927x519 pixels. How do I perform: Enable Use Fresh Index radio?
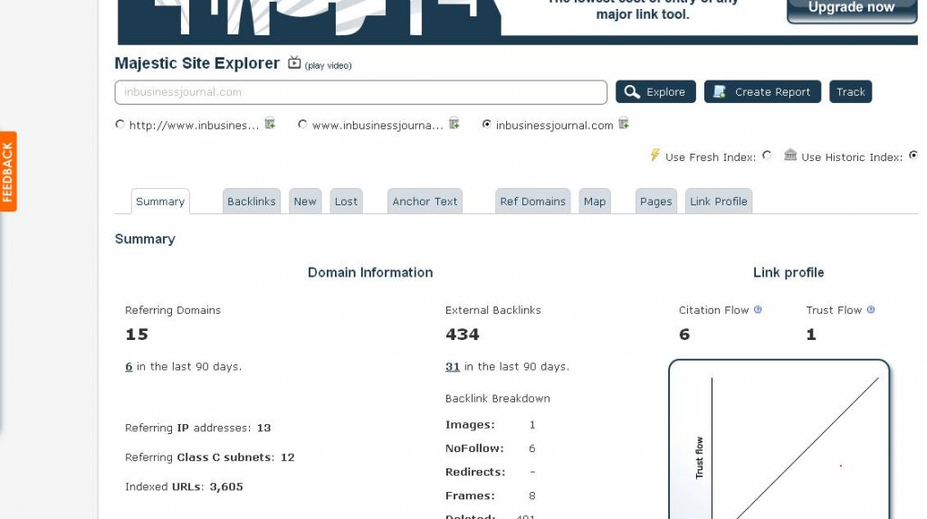(767, 156)
